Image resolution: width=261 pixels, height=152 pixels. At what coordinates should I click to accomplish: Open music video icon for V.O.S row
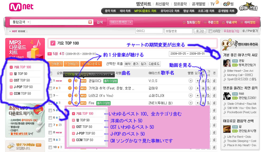tap(203, 81)
